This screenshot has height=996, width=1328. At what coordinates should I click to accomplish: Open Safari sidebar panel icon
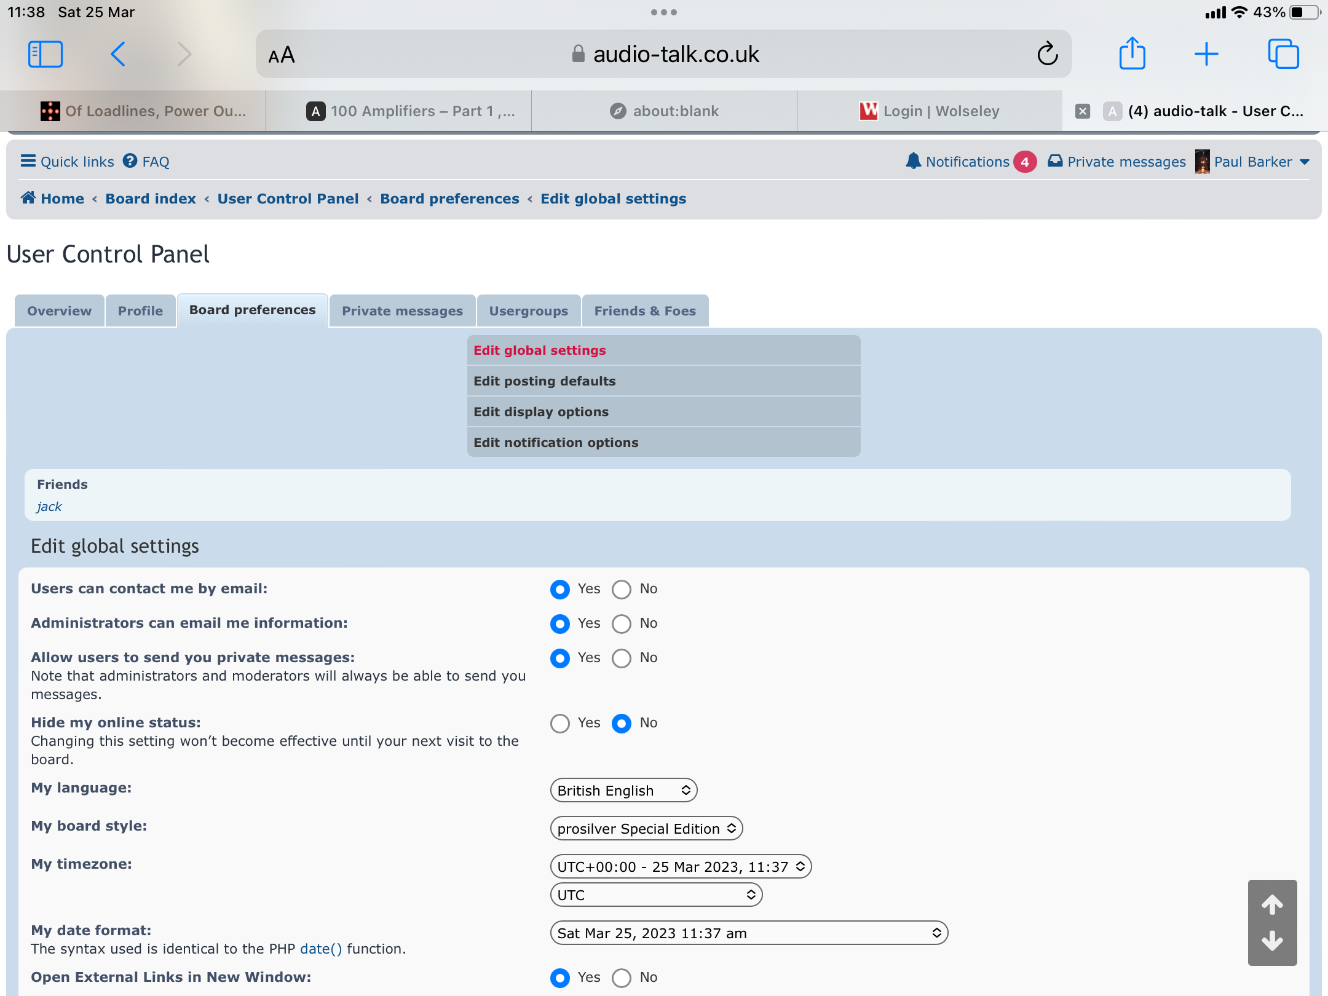45,54
